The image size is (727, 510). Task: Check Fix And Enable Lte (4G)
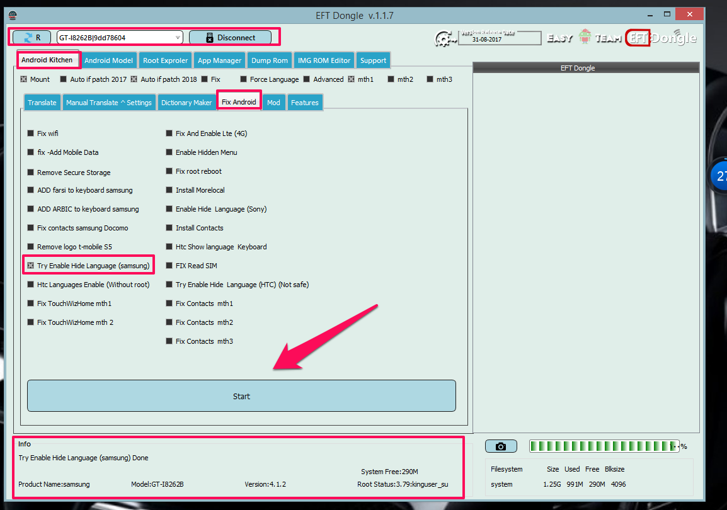(169, 133)
